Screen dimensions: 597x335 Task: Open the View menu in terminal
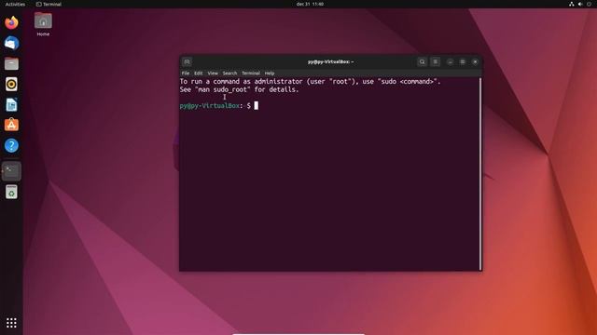coord(213,73)
